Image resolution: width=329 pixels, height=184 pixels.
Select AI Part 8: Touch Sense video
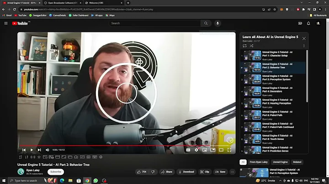pos(272,139)
